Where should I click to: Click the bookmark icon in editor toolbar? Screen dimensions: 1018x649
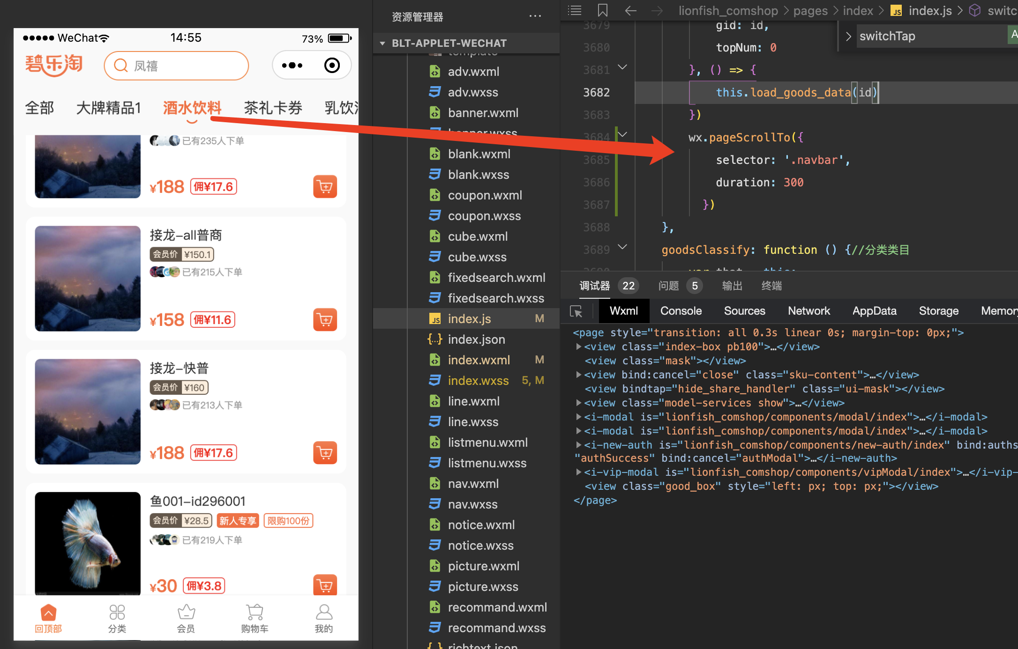pyautogui.click(x=603, y=10)
